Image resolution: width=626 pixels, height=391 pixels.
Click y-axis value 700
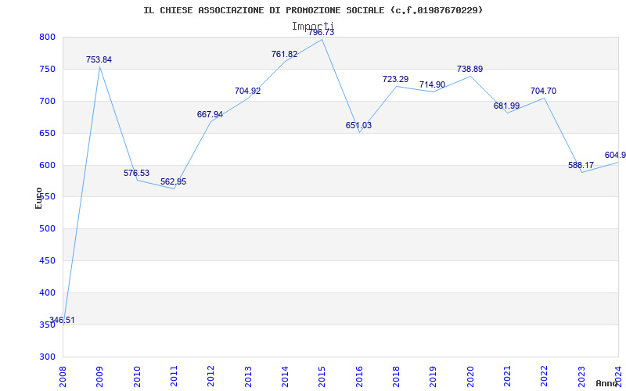click(47, 102)
